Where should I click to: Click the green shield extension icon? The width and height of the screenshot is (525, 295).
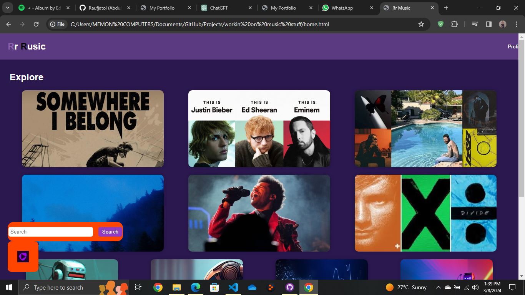(441, 24)
